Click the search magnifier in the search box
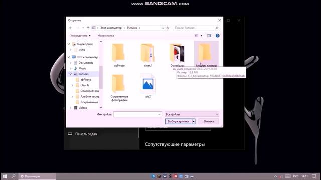The width and height of the screenshot is (321, 180). click(217, 28)
